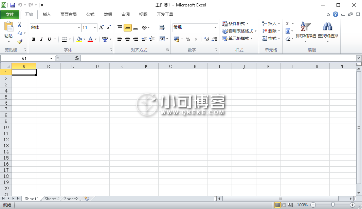Open the font size 11 dropdown
This screenshot has width=362, height=209.
point(95,28)
